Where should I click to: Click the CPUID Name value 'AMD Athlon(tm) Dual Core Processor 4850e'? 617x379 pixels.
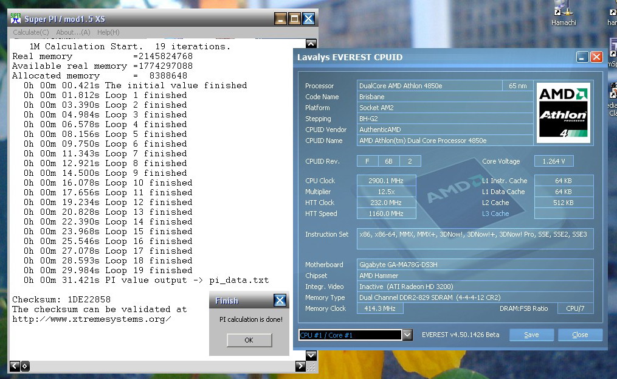(x=444, y=141)
